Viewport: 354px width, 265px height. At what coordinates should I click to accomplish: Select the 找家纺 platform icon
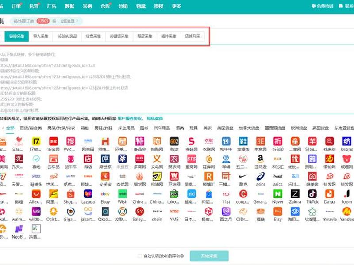tap(329, 141)
